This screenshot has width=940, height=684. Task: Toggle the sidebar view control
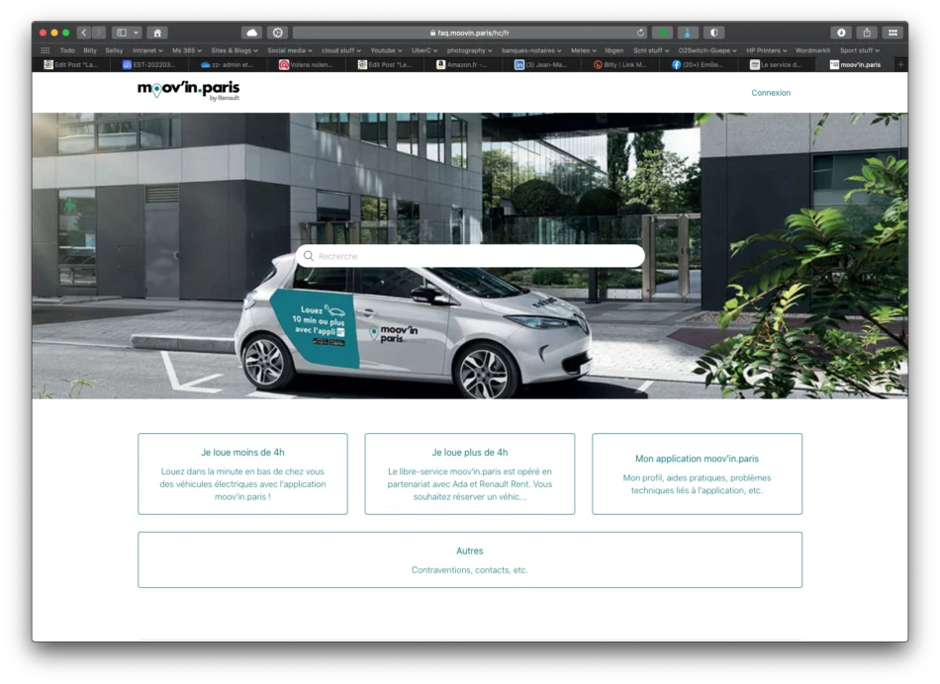(x=119, y=32)
